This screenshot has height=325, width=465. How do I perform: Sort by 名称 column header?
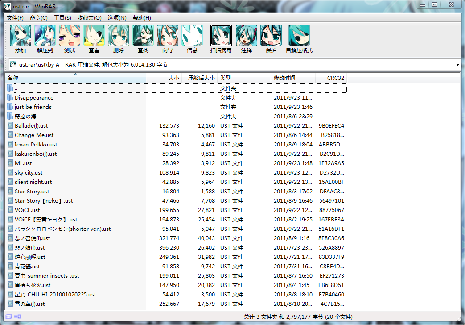(75, 78)
